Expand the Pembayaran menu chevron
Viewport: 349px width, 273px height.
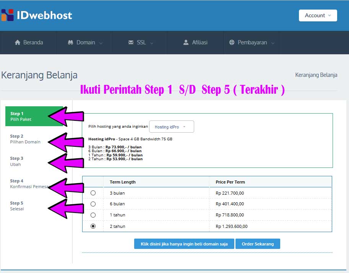coord(273,43)
